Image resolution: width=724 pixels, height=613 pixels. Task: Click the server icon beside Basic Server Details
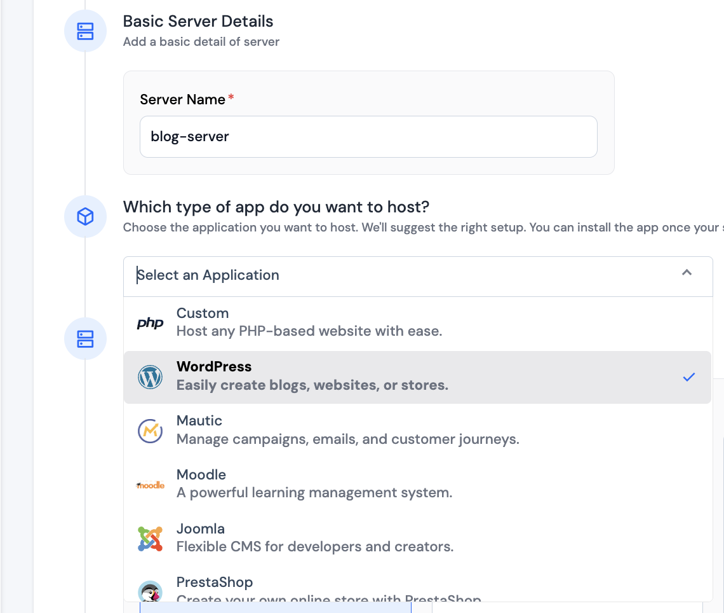pos(84,31)
